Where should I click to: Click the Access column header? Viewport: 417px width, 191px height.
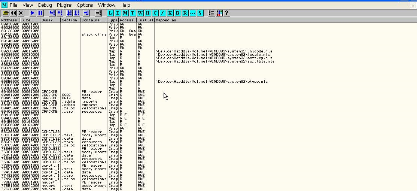coord(128,20)
